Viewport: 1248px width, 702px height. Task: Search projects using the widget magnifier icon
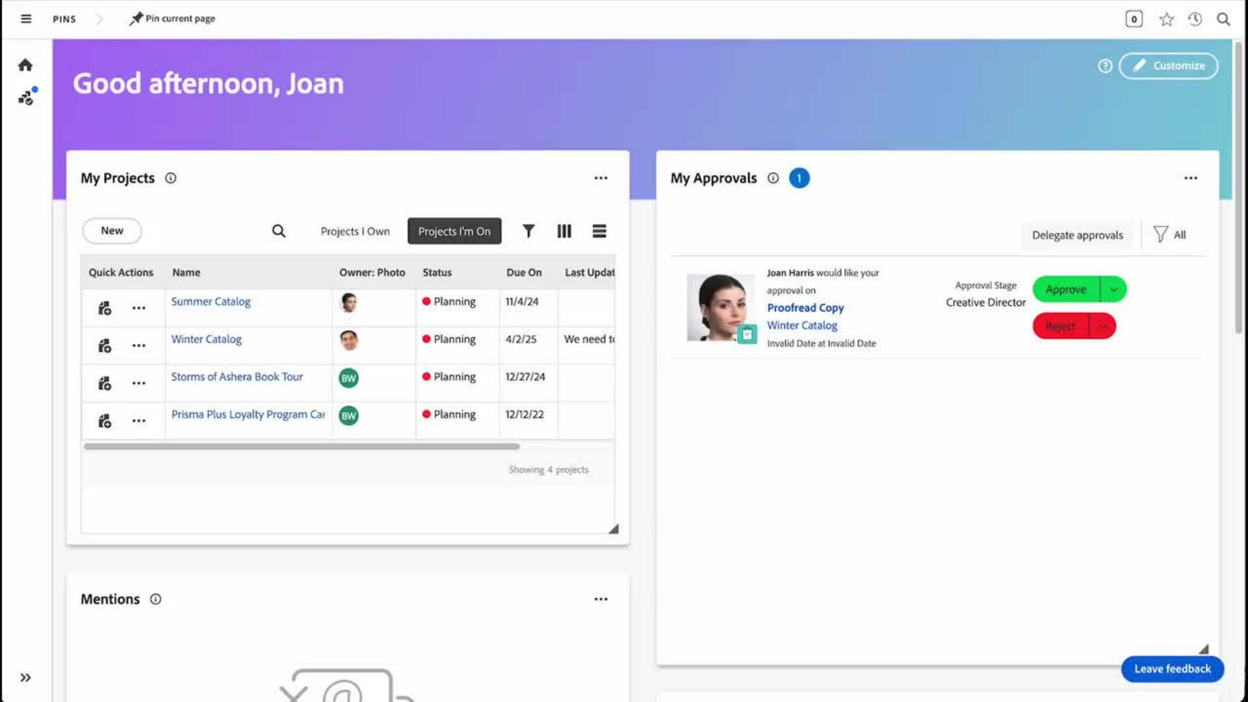click(278, 231)
